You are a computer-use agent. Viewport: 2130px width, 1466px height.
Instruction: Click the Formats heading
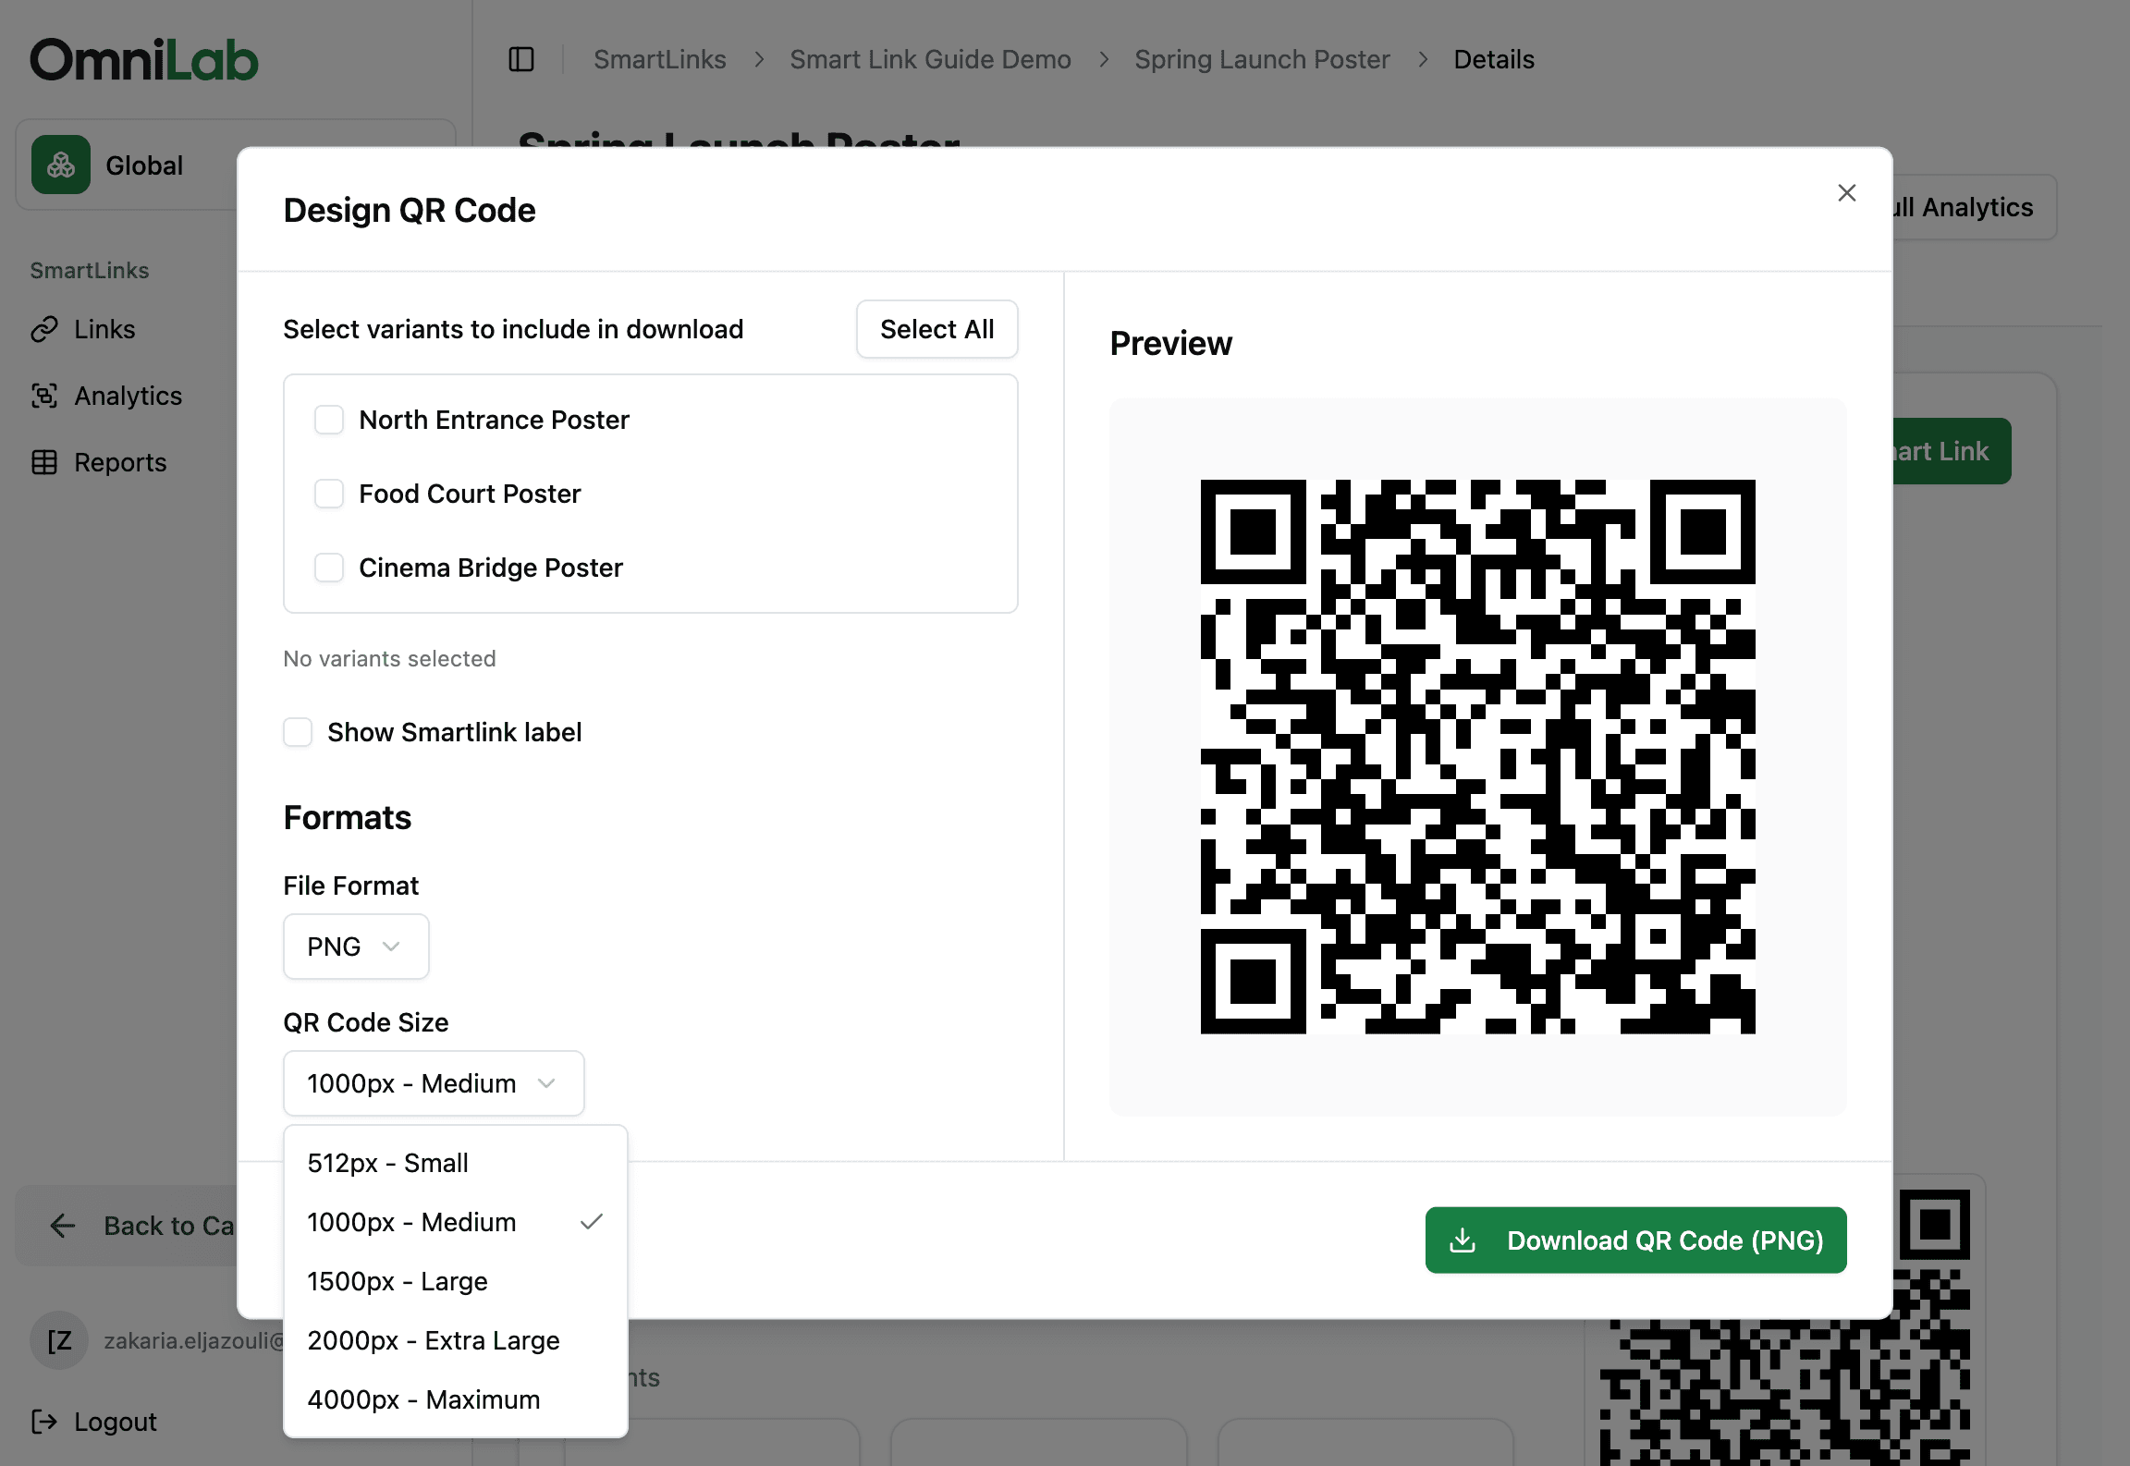(348, 817)
